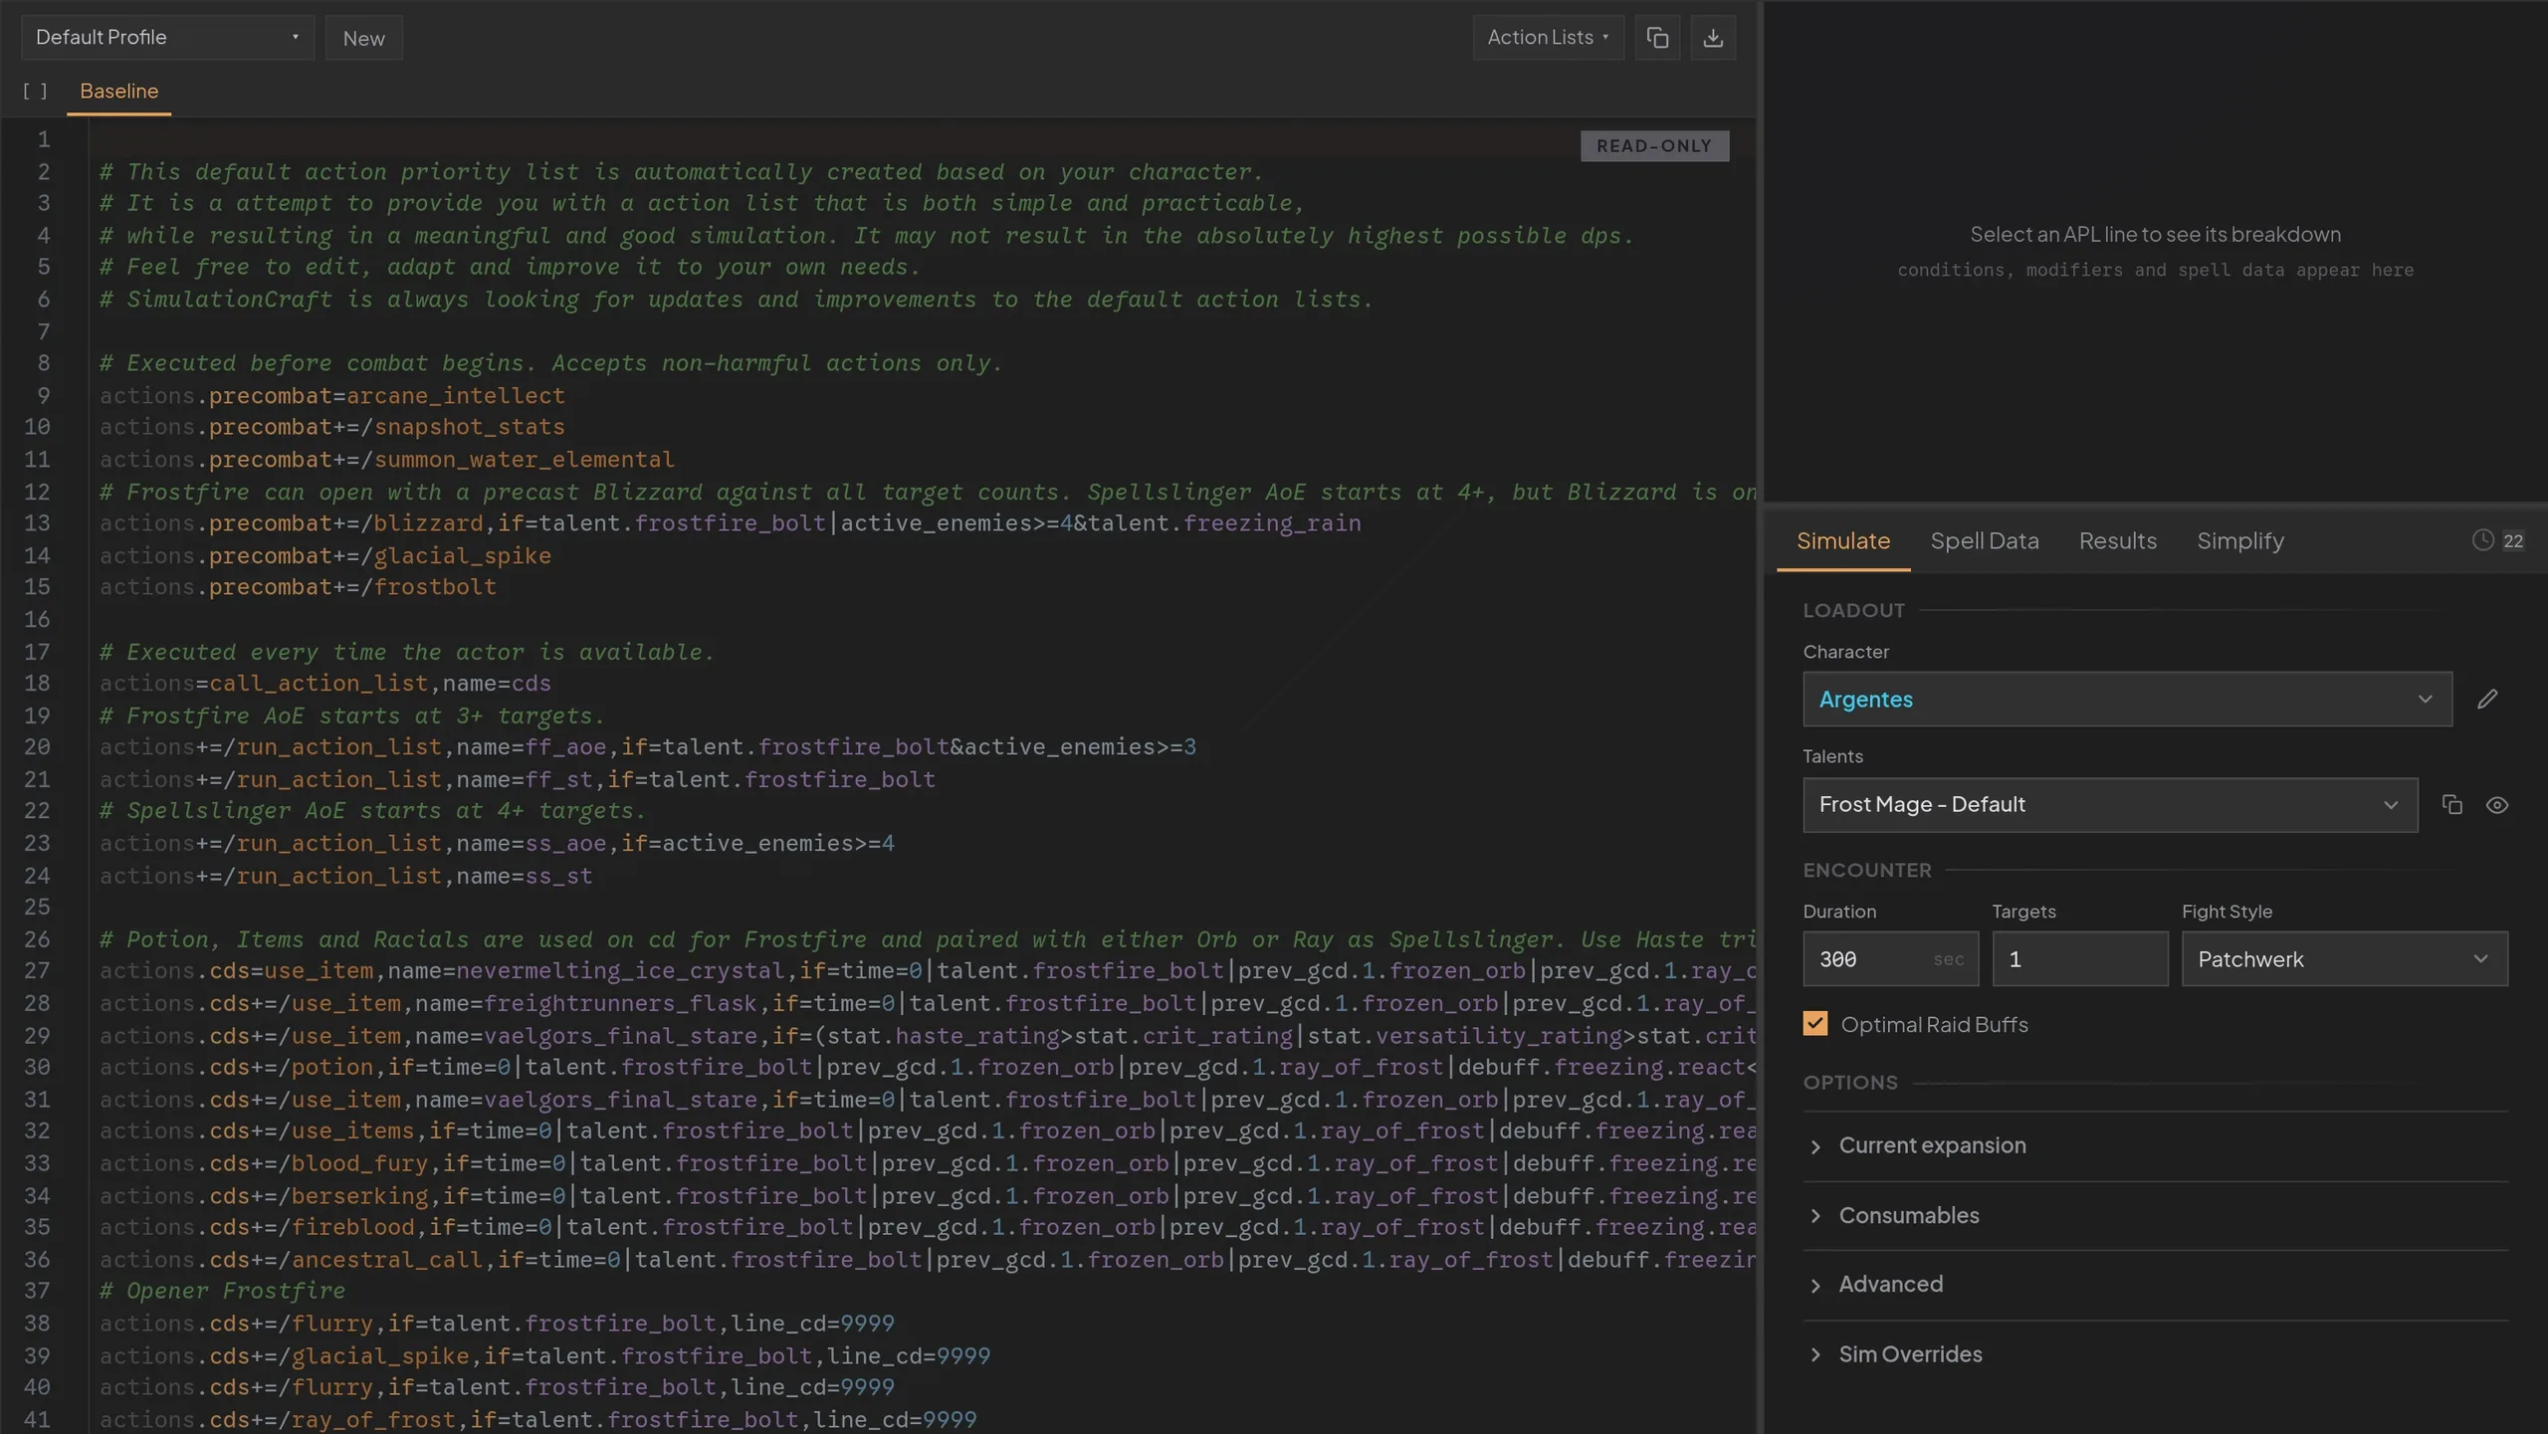
Task: Click line 24 run_action_list name=ss_st
Action: coord(345,876)
